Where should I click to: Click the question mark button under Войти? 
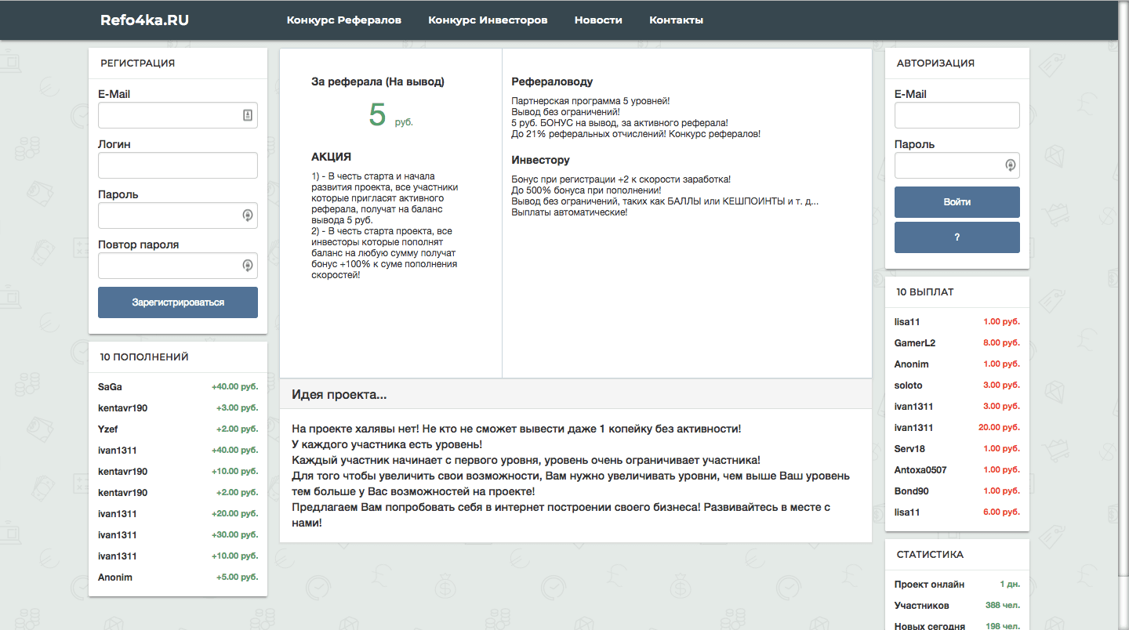pos(957,237)
